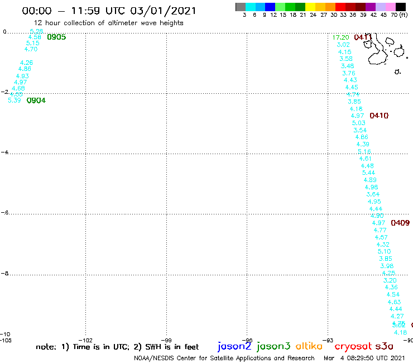Click the 'Mar 4 08:29:50 UTC 2021' timestamp
Image resolution: width=413 pixels, height=363 pixels.
pos(364,358)
